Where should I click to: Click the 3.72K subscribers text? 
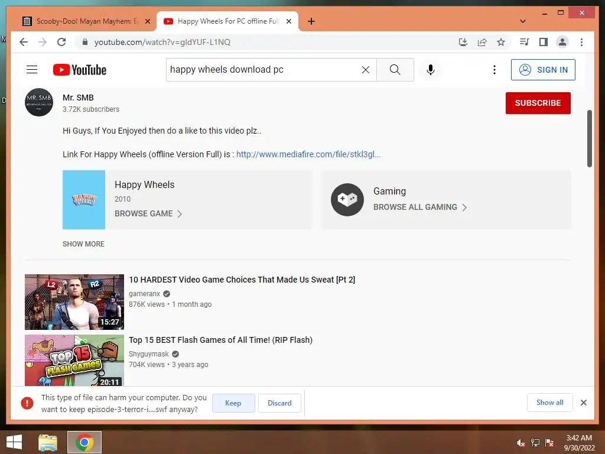pyautogui.click(x=90, y=109)
